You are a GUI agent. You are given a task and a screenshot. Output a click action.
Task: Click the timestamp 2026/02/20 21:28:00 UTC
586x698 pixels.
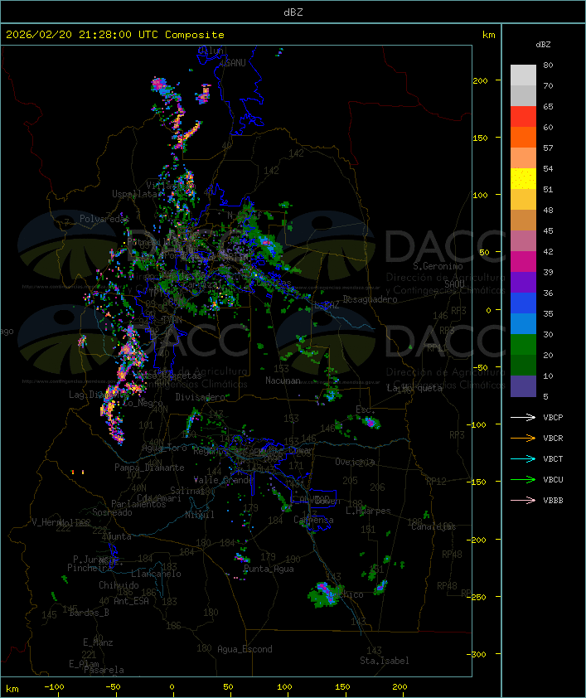pyautogui.click(x=82, y=35)
